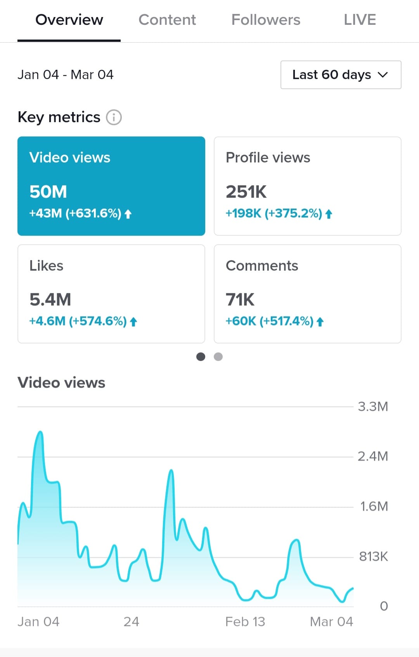This screenshot has width=419, height=657.
Task: Select the Video views metric card
Action: click(111, 186)
